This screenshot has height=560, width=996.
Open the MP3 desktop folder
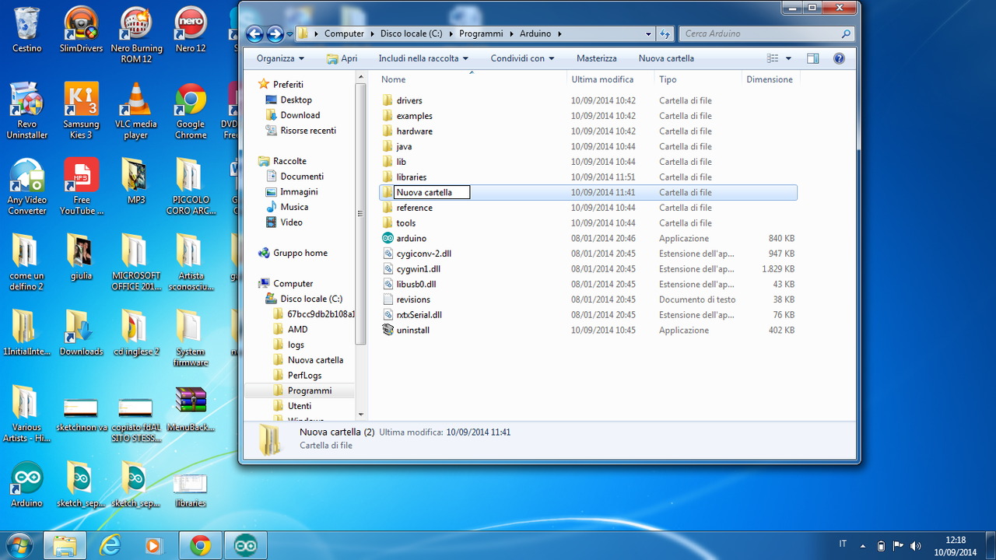coord(136,180)
